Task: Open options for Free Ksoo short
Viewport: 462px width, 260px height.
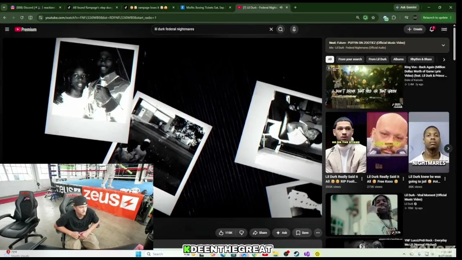Action: [x=403, y=179]
